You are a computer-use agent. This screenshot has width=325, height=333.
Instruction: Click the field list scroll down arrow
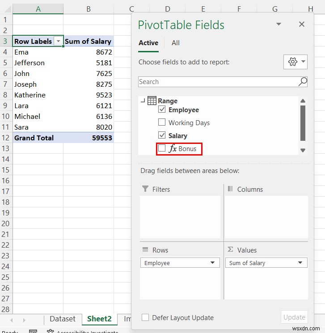point(303,150)
